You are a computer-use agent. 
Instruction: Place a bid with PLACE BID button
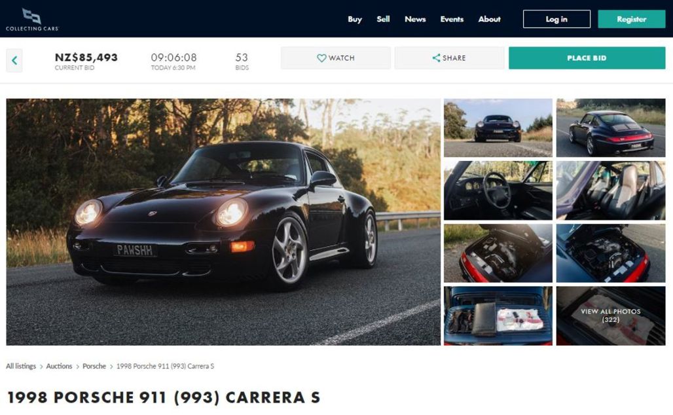(587, 58)
